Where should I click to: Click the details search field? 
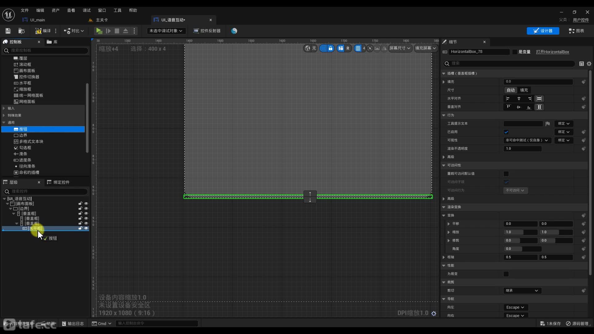[509, 63]
